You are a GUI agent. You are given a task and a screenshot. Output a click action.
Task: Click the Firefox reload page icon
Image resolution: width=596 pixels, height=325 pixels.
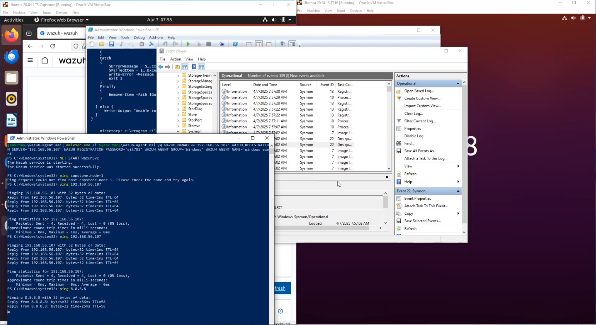coord(52,46)
